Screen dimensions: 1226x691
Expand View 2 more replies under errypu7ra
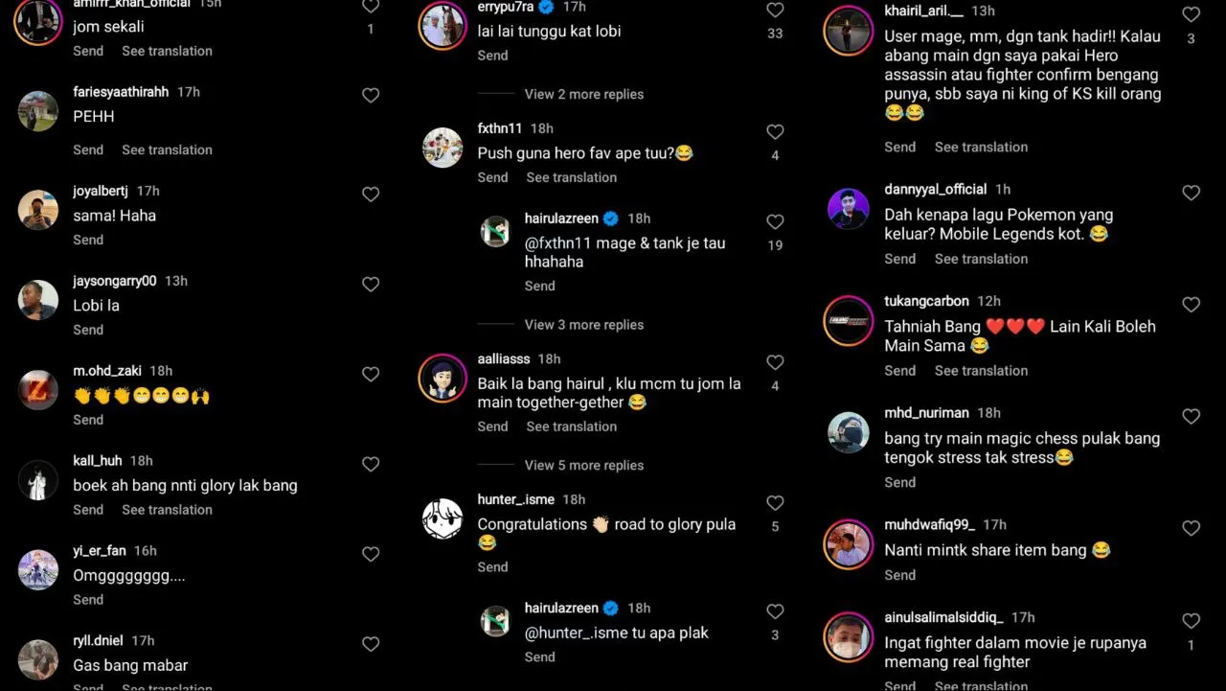(x=583, y=94)
